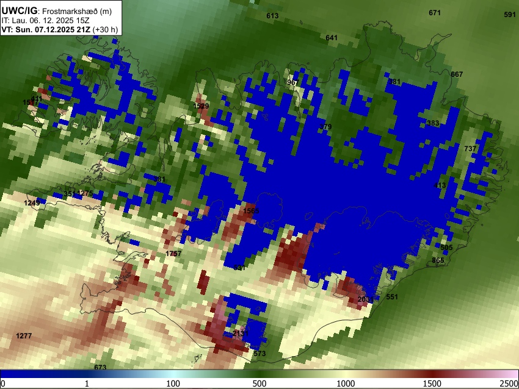The width and height of the screenshot is (519, 389).
Task: Click the color scale label 500
Action: (x=259, y=384)
